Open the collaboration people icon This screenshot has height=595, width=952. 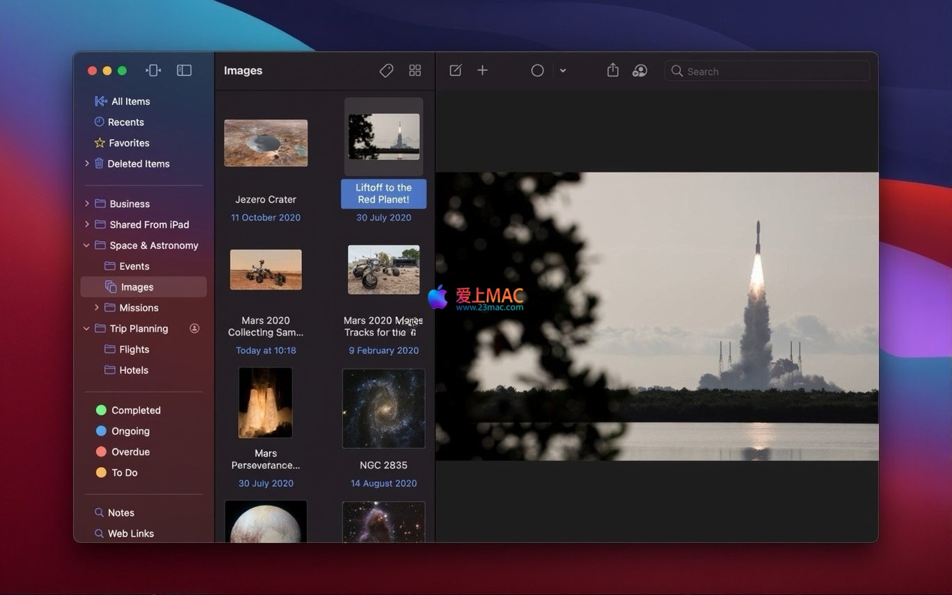[x=640, y=71]
